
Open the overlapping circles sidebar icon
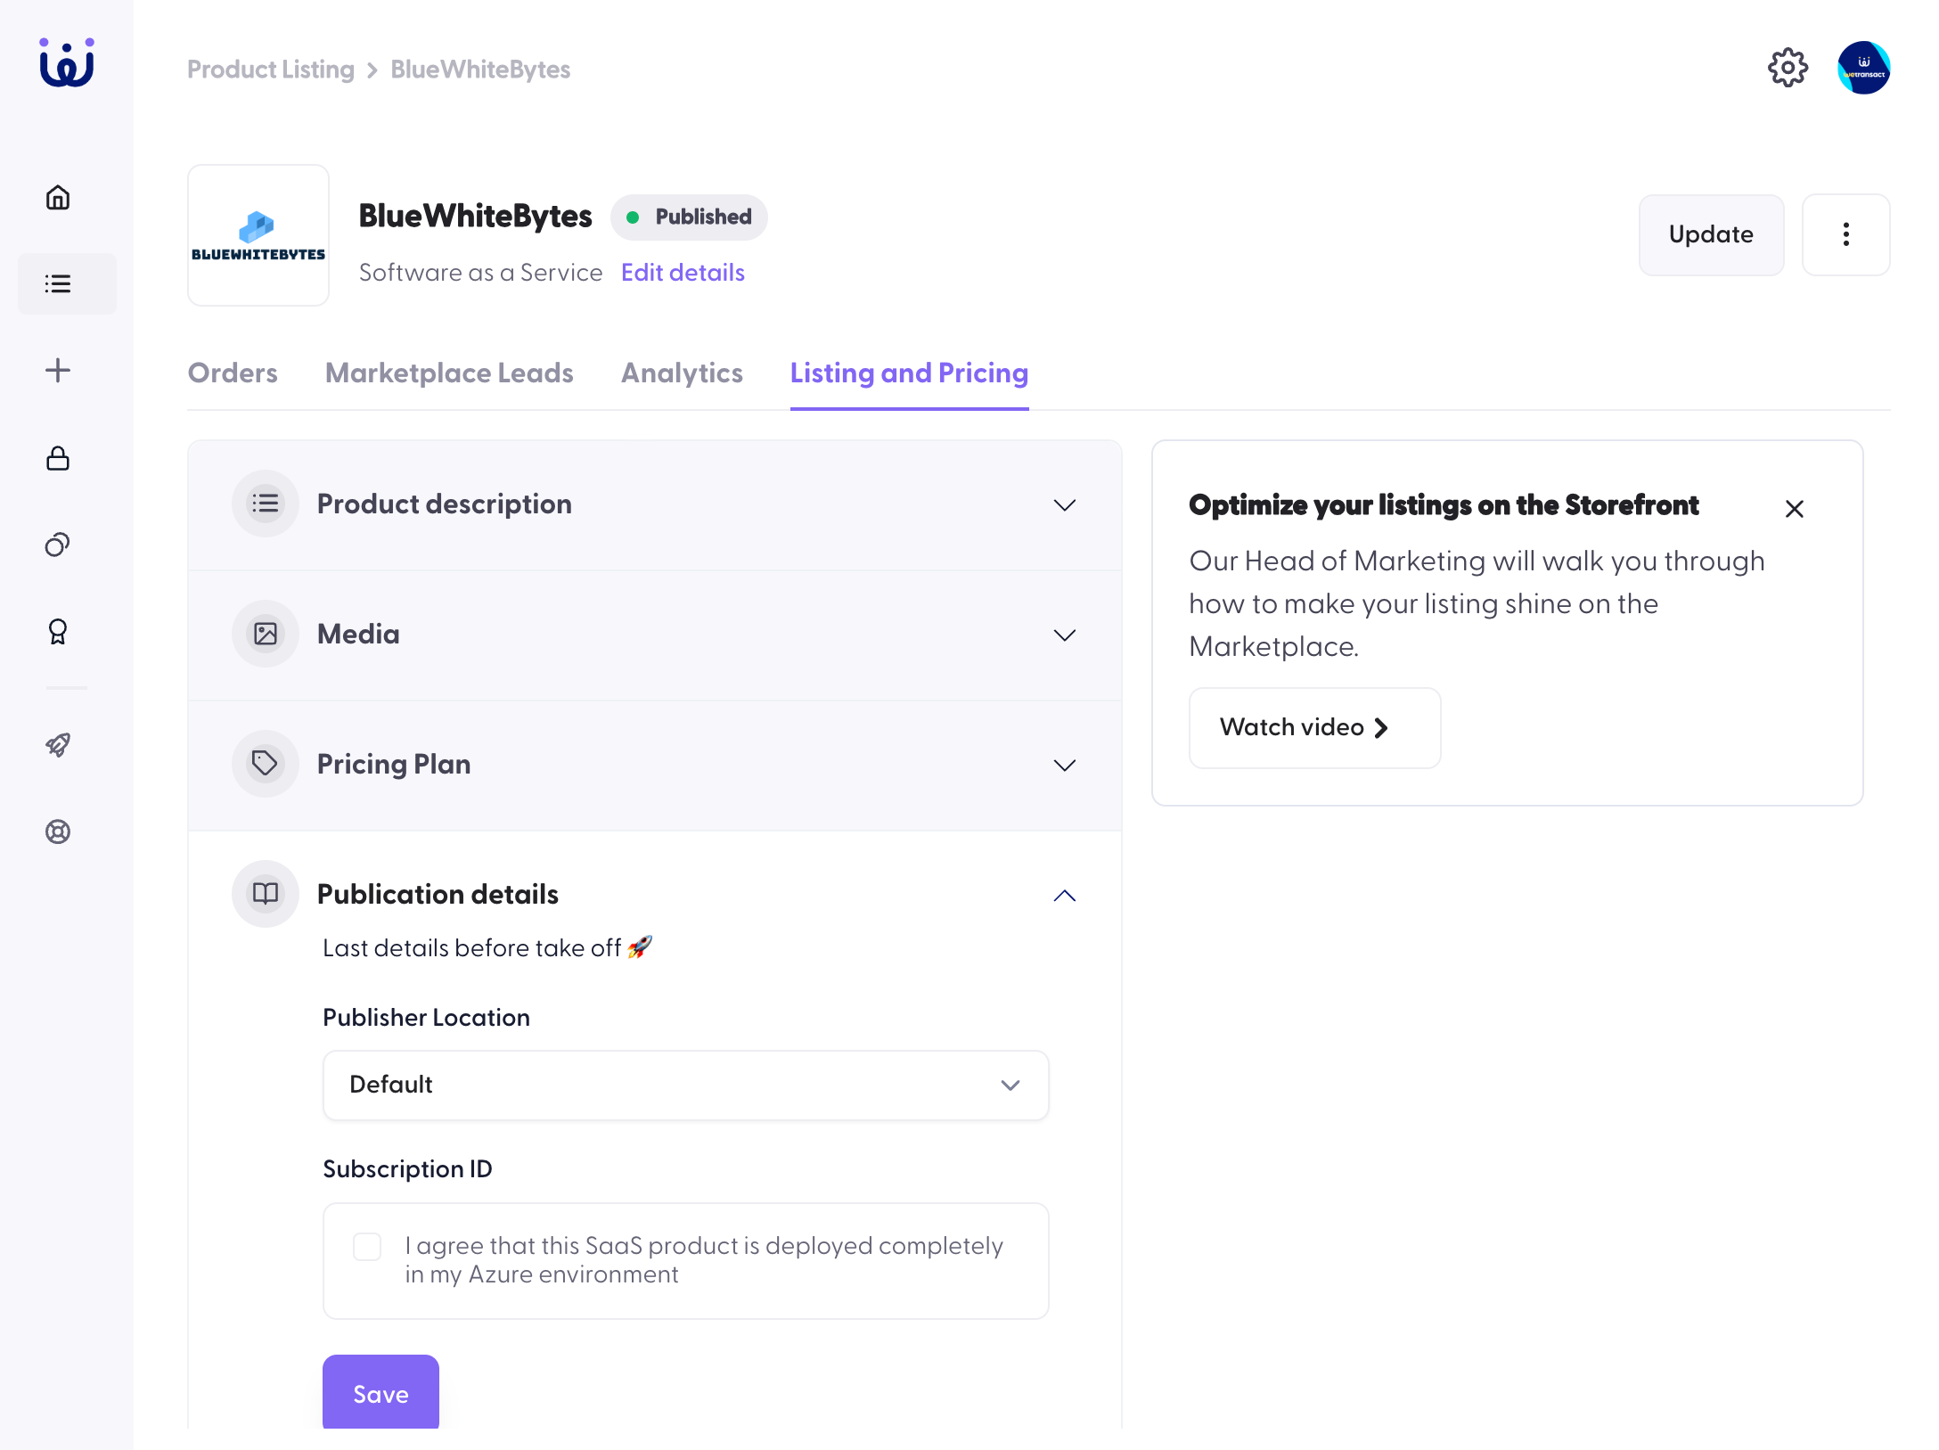pyautogui.click(x=58, y=545)
